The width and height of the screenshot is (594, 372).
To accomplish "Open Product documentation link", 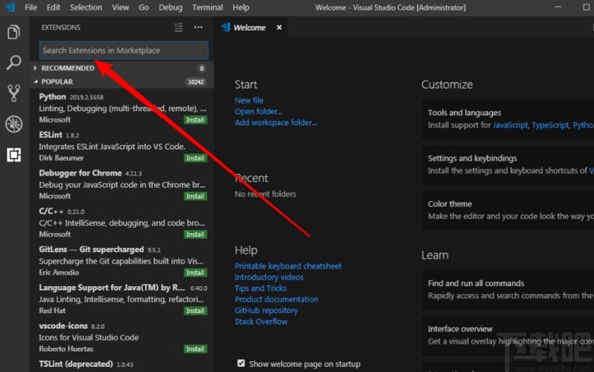I will click(276, 299).
